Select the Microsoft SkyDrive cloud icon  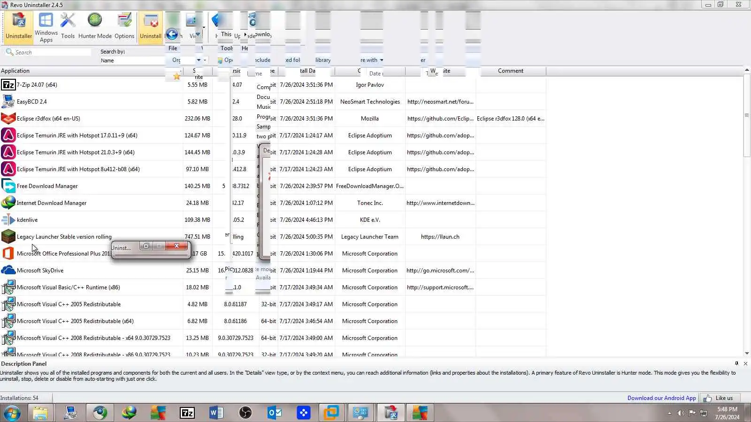tap(8, 271)
